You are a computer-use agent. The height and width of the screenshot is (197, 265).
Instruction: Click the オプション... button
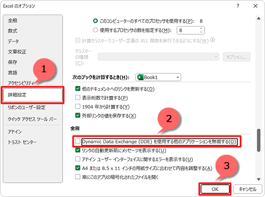point(236,57)
